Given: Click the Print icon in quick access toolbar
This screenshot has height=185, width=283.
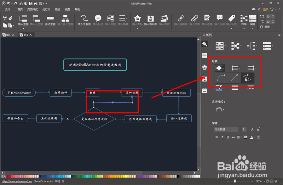Looking at the screenshot, I should click(36, 4).
